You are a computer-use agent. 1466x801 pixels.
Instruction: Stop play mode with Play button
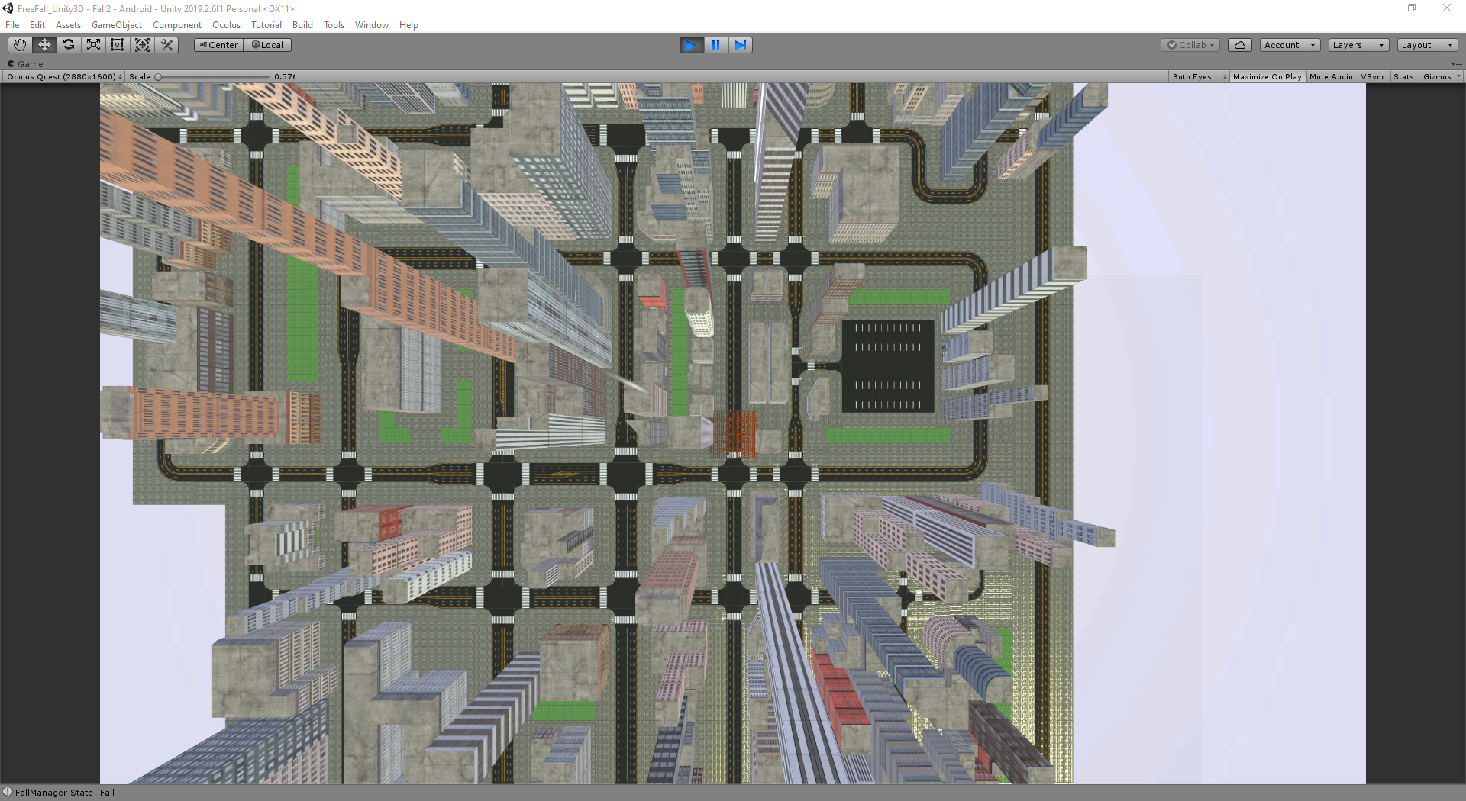[691, 45]
